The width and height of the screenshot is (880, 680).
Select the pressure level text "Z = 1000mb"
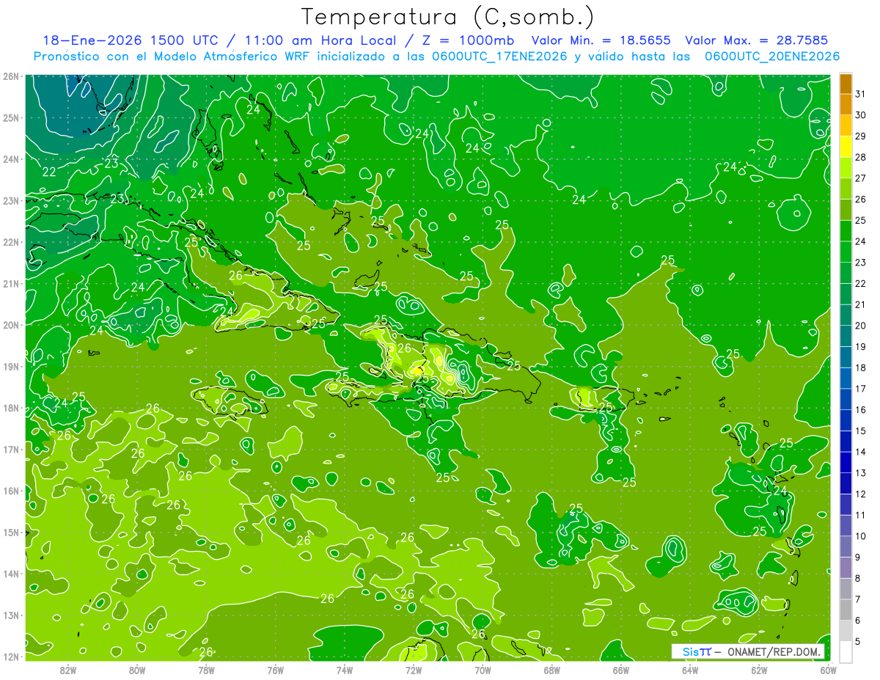pos(469,40)
